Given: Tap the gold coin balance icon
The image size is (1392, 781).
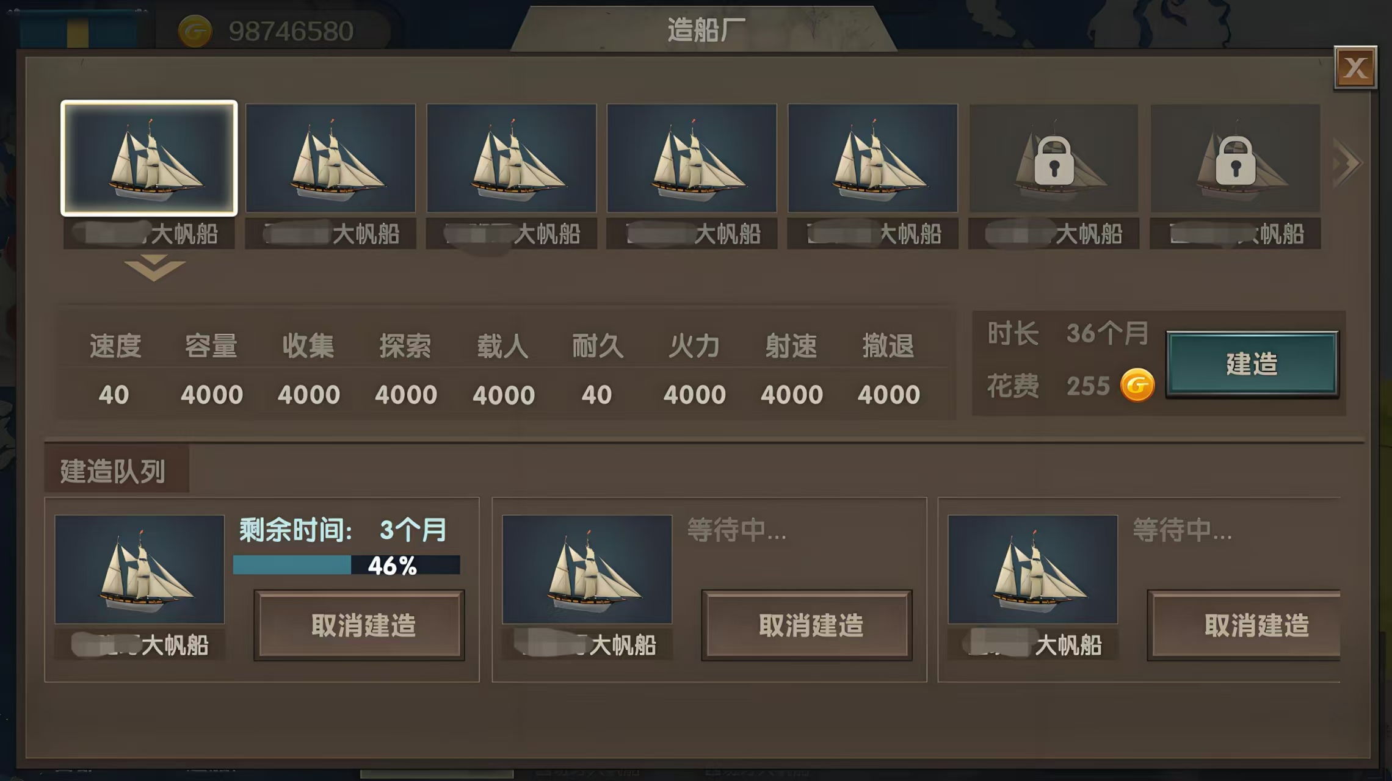Looking at the screenshot, I should pos(195,31).
